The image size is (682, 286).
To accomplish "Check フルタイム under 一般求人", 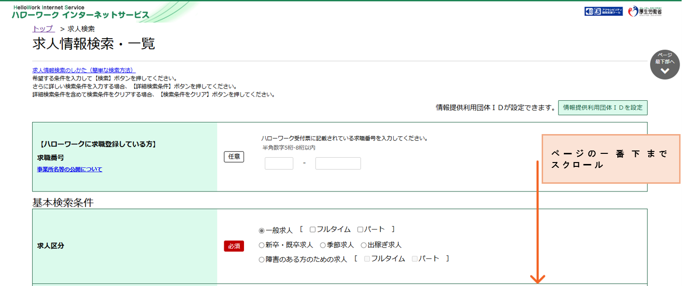I will (313, 230).
